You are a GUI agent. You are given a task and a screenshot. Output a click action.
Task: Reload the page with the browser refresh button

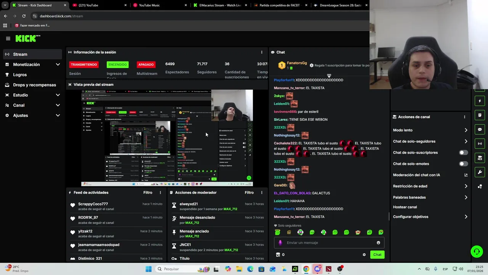[24, 16]
